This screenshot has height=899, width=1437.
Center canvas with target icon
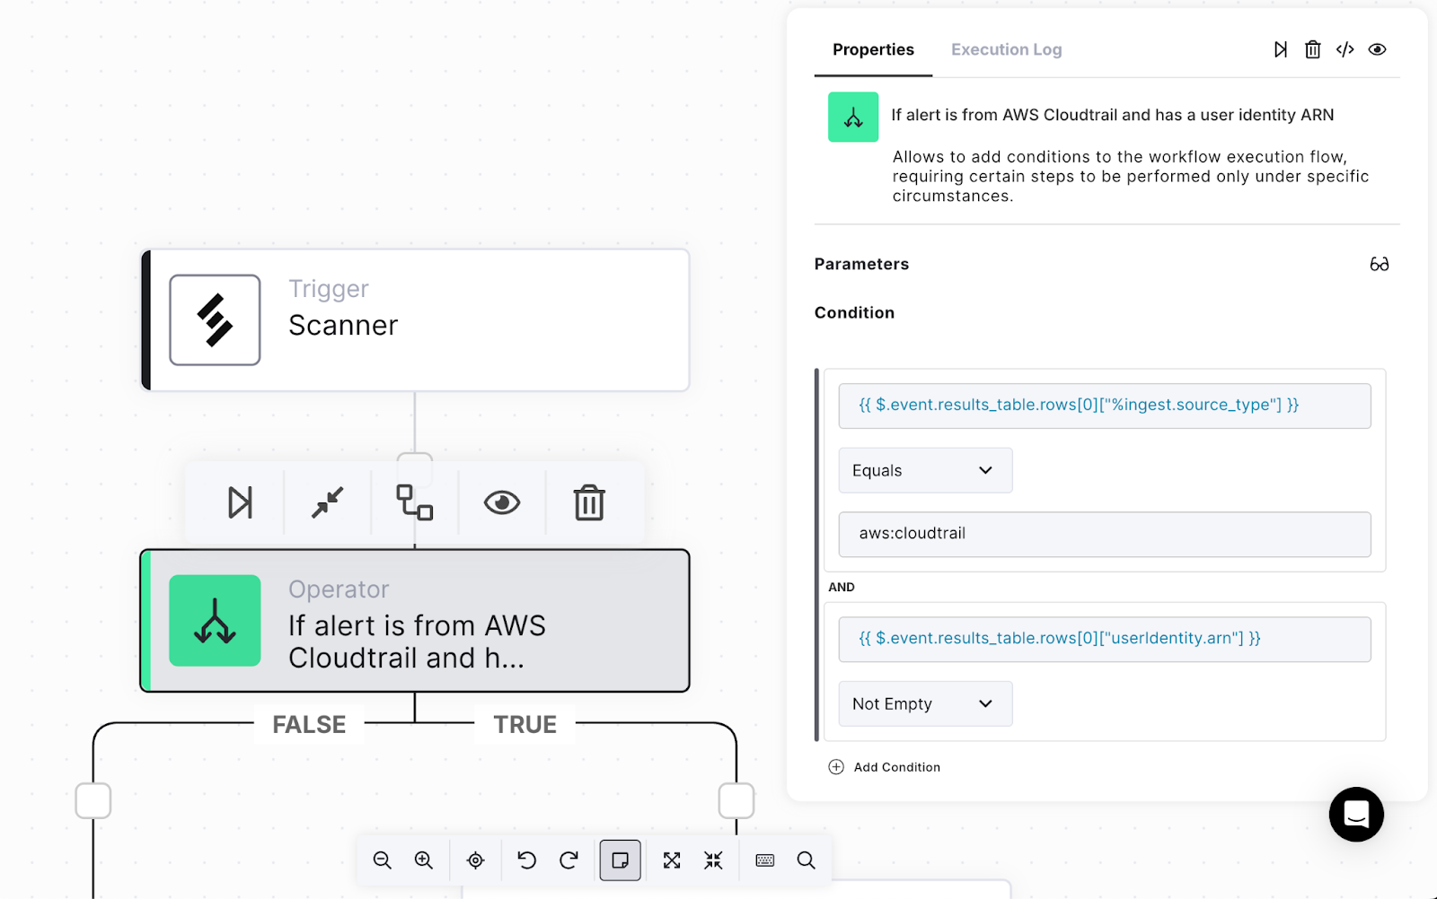coord(476,860)
